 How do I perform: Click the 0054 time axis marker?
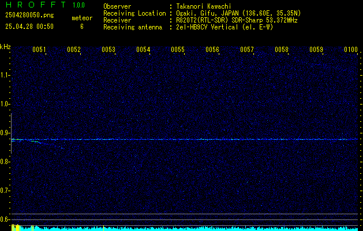coord(143,50)
